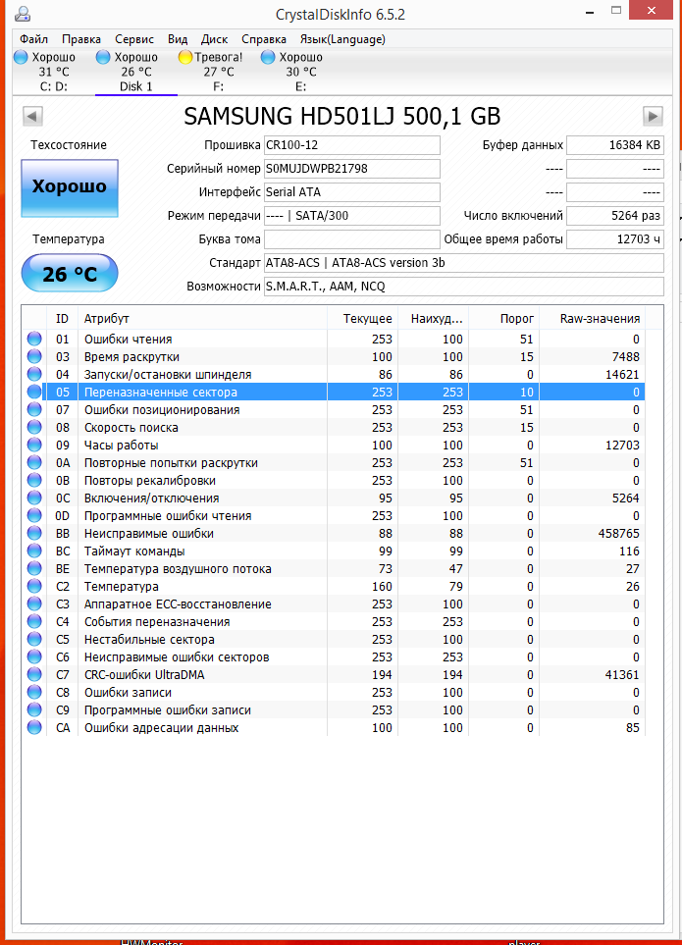Viewport: 682px width, 945px height.
Task: Open the Справка menu
Action: tap(264, 39)
